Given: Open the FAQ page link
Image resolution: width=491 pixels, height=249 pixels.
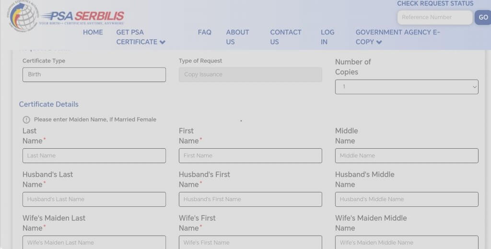Looking at the screenshot, I should [204, 32].
